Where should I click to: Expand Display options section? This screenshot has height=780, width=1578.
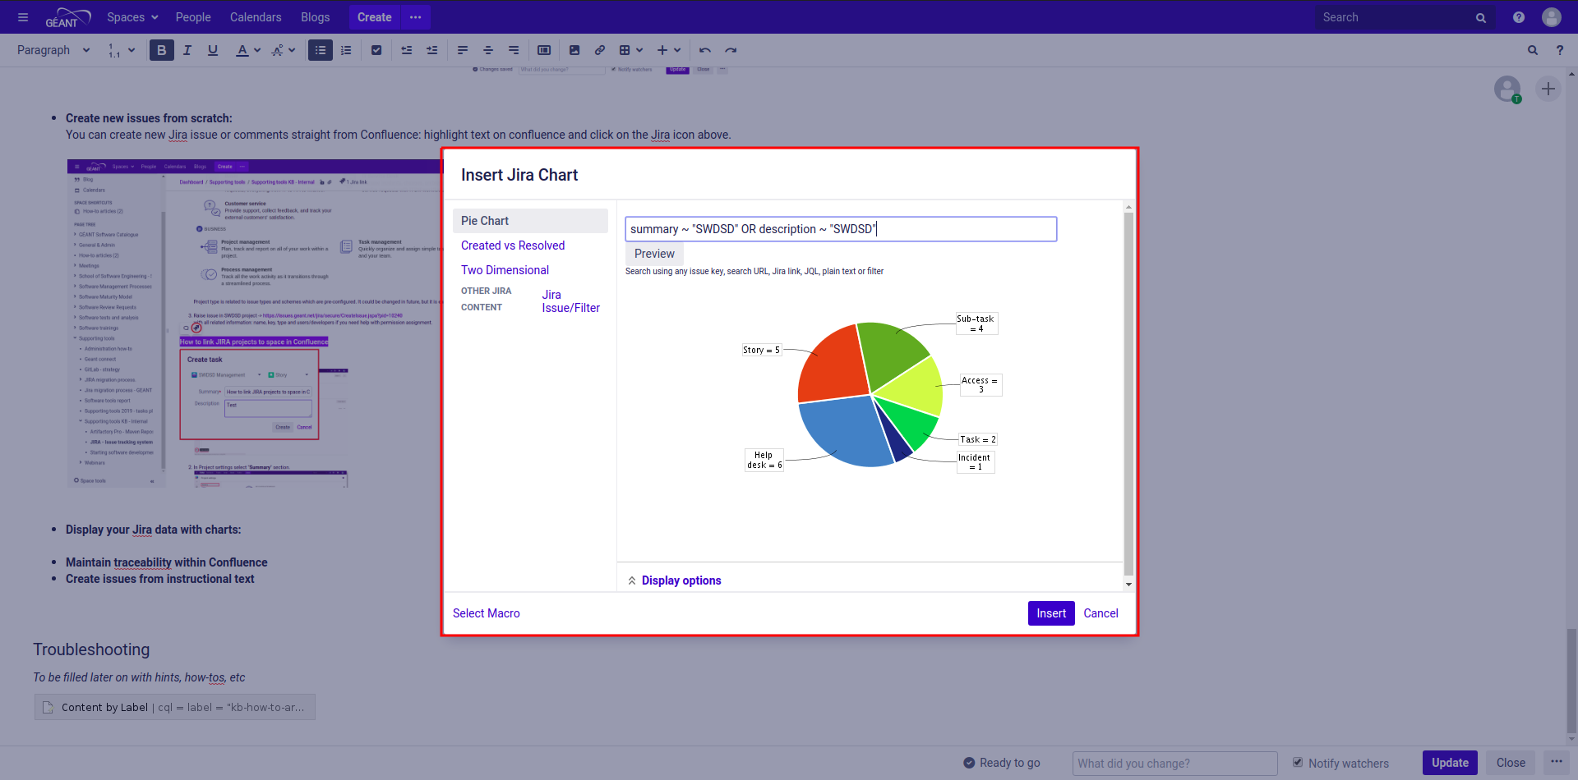pos(674,580)
